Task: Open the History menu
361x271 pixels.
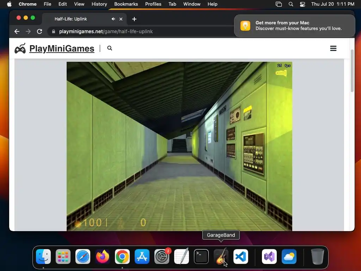Action: pyautogui.click(x=99, y=4)
